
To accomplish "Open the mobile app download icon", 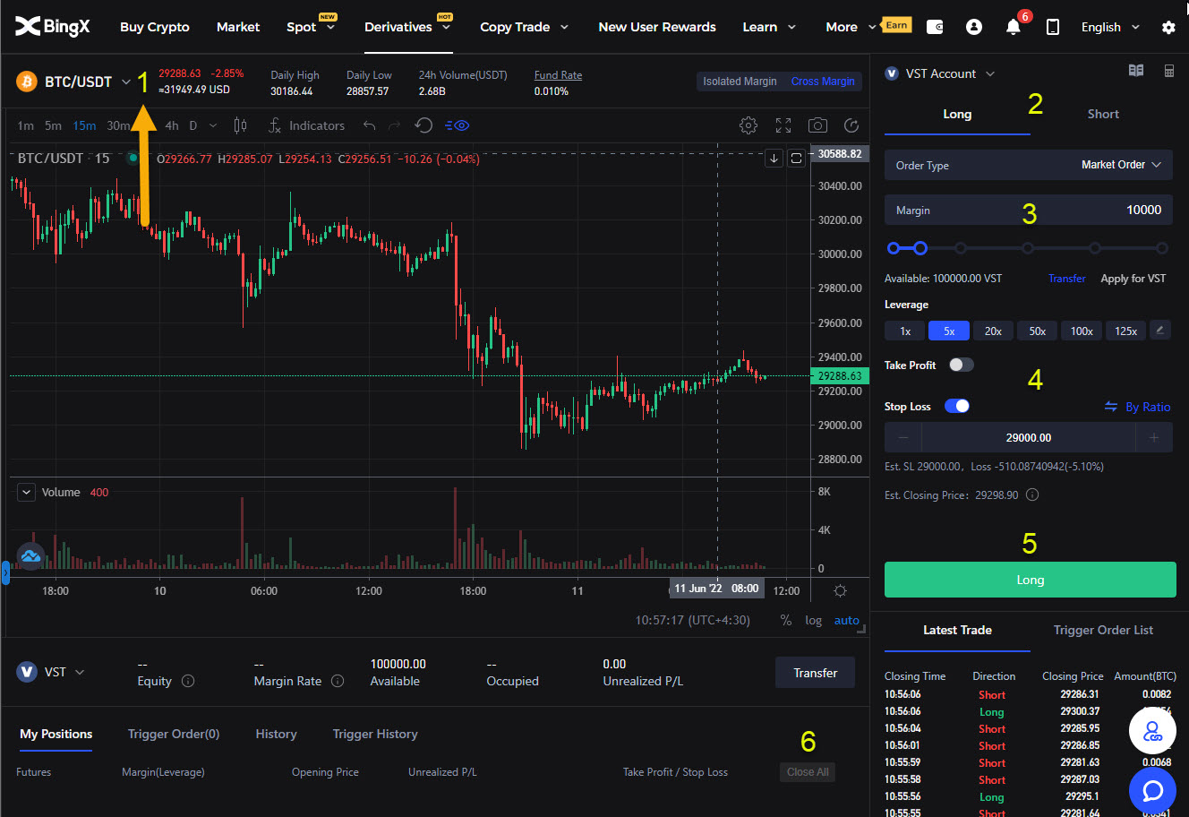I will pyautogui.click(x=1053, y=27).
